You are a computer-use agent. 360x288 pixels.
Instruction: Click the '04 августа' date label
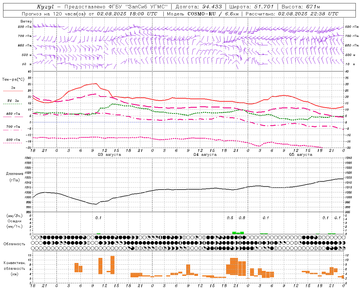point(205,155)
